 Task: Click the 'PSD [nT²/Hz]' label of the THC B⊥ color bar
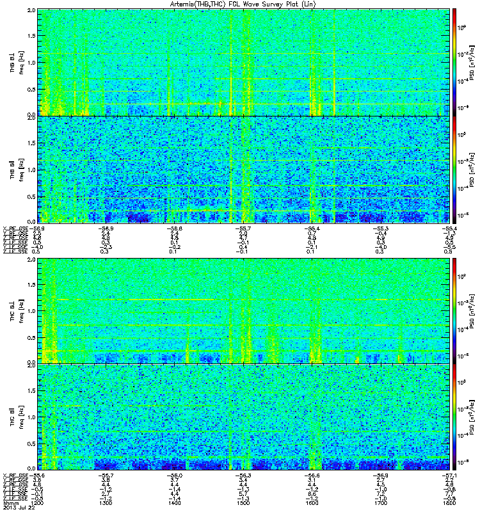[x=472, y=311]
